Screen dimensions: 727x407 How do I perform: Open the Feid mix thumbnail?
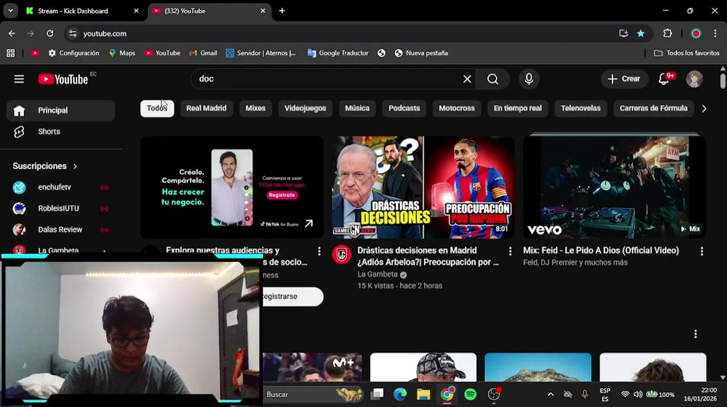[614, 187]
